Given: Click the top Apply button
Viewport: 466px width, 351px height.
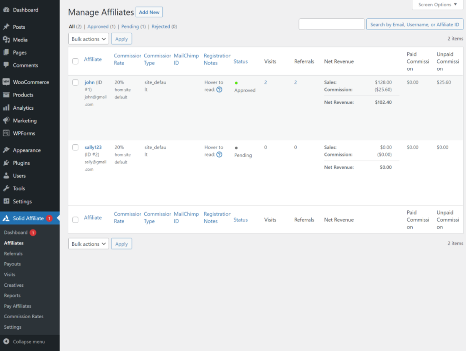Looking at the screenshot, I should coord(122,39).
